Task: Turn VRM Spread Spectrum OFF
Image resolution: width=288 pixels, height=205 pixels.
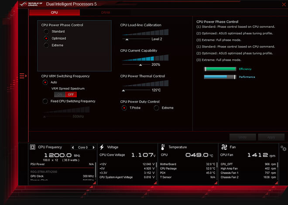Action: click(71, 95)
